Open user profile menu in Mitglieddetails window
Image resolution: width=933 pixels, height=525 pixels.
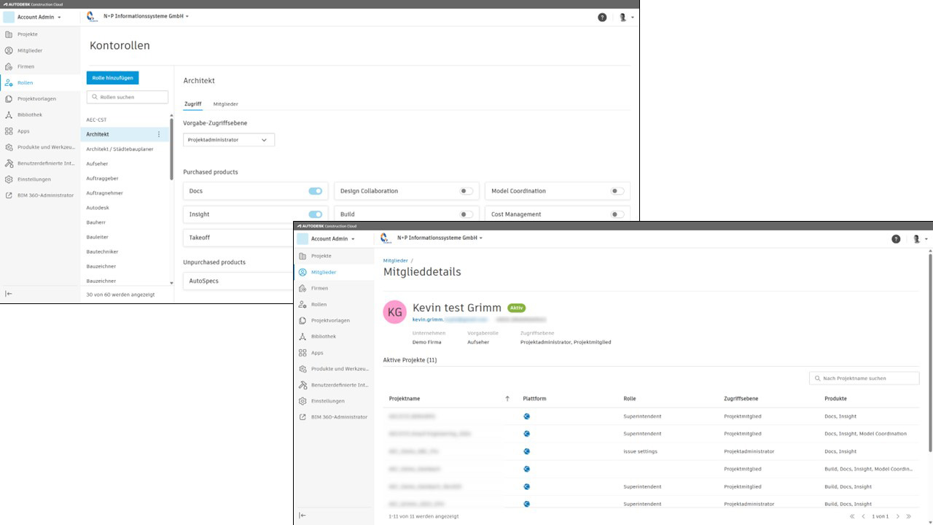[x=920, y=238]
